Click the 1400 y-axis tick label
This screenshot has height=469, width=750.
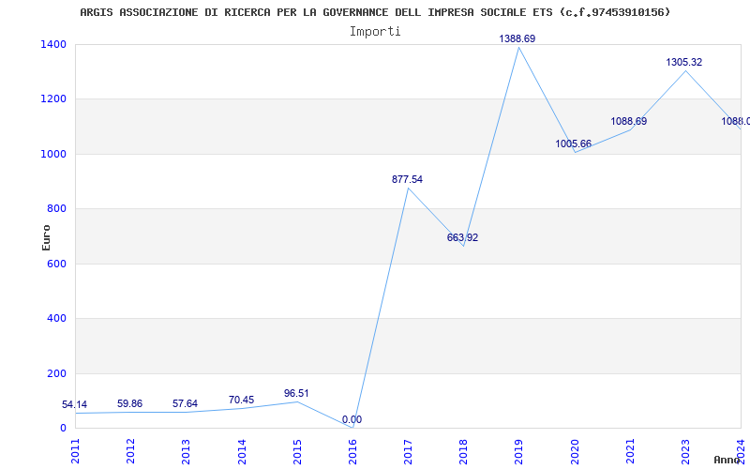pos(53,44)
